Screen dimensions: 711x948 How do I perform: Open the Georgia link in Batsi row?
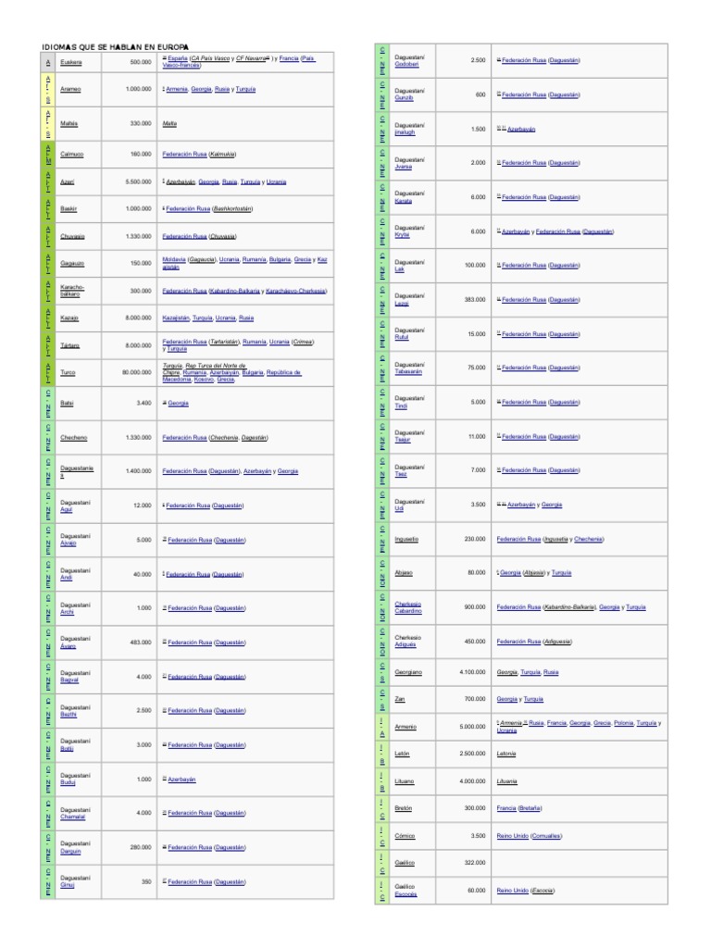[x=178, y=404]
